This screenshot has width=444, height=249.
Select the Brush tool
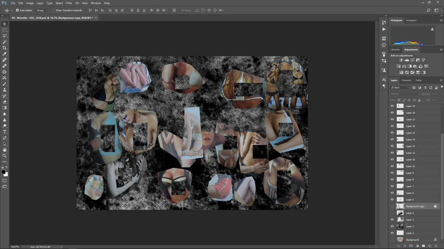point(4,84)
